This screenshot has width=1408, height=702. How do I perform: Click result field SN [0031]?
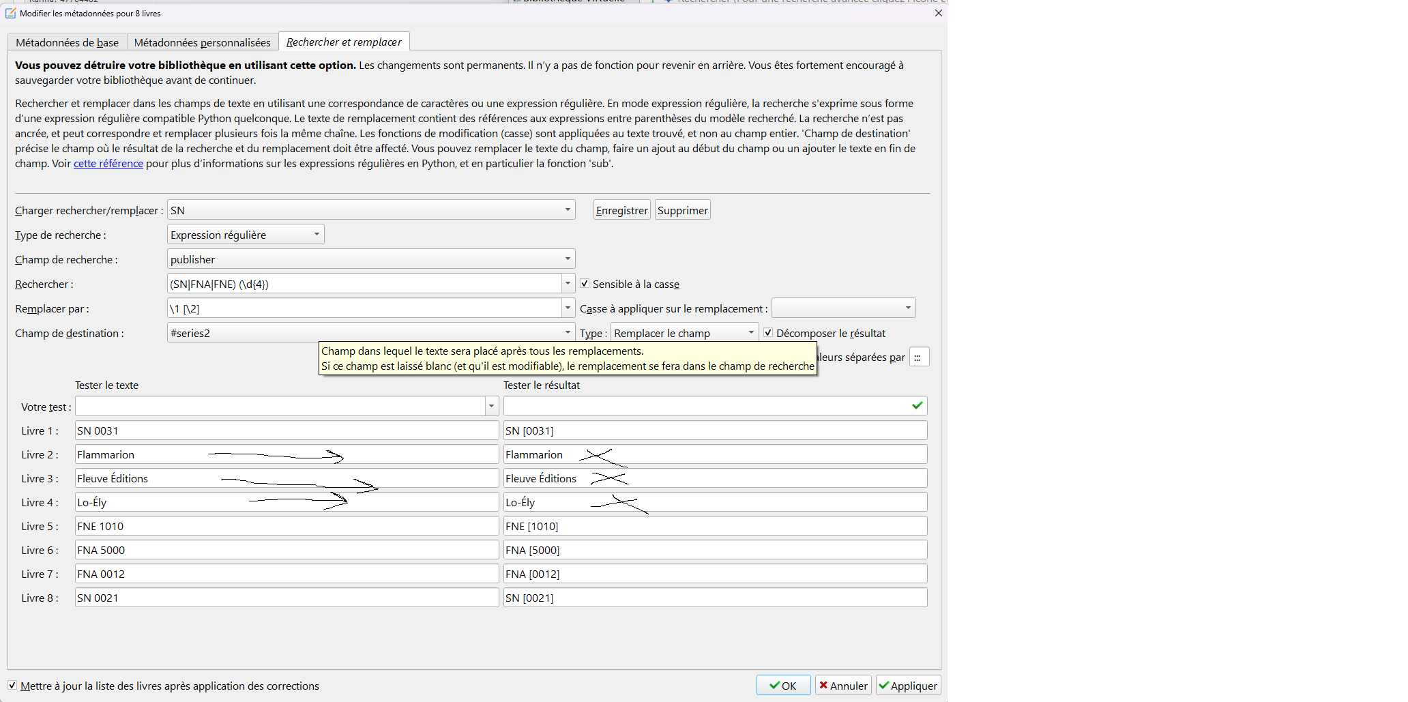pos(715,430)
